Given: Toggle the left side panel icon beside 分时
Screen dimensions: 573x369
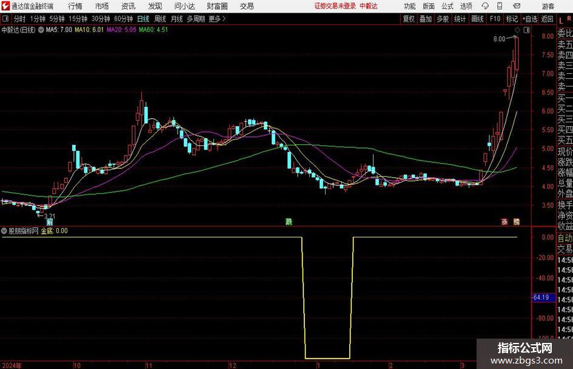Looking at the screenshot, I should (5, 19).
